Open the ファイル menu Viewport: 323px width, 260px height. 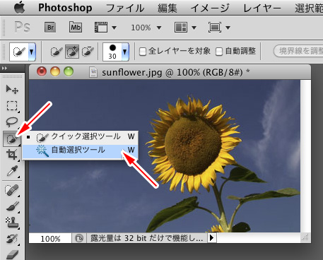coord(125,8)
